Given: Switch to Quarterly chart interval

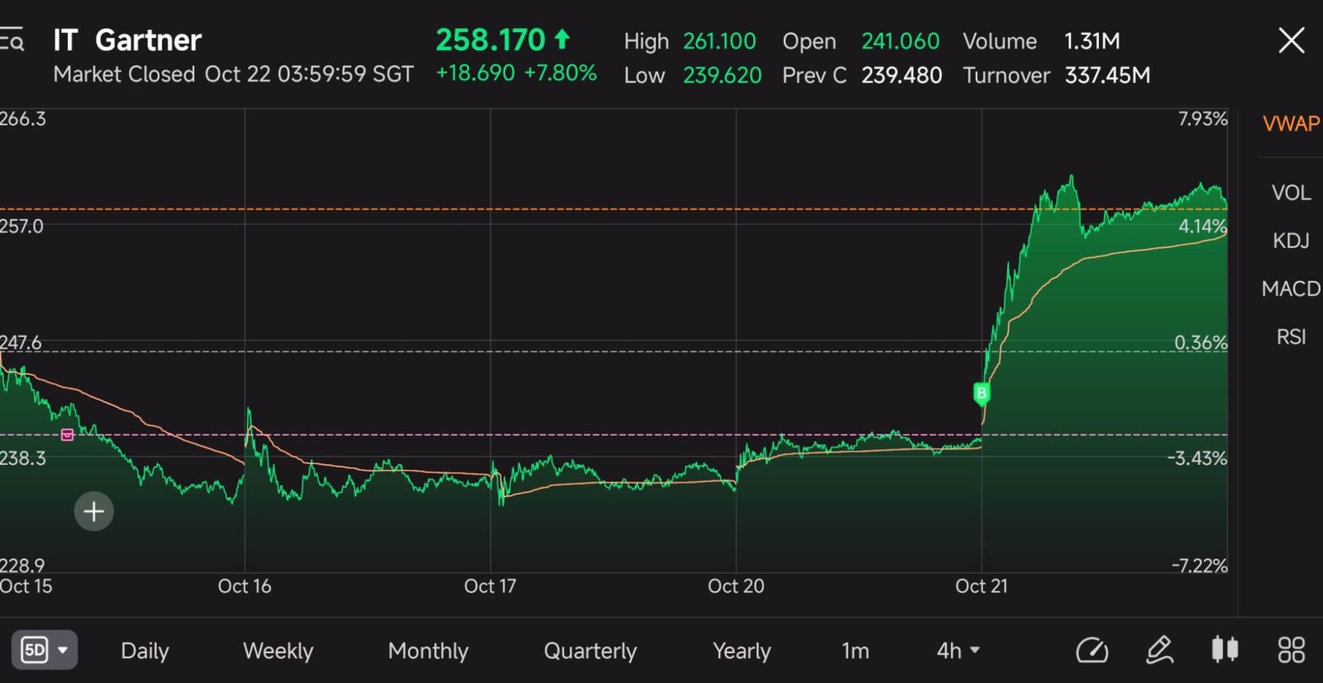Looking at the screenshot, I should pos(590,651).
